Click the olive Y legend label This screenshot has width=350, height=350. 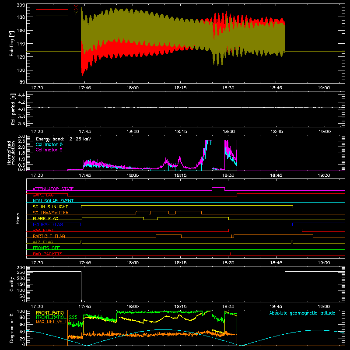click(76, 14)
